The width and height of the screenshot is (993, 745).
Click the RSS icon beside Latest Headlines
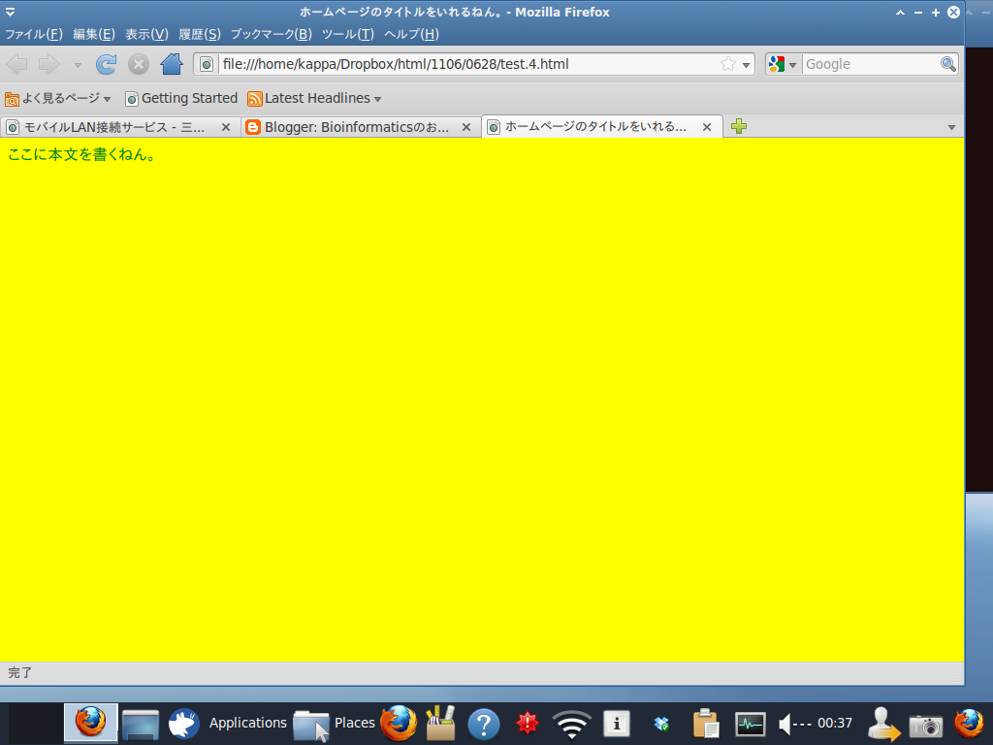[254, 98]
